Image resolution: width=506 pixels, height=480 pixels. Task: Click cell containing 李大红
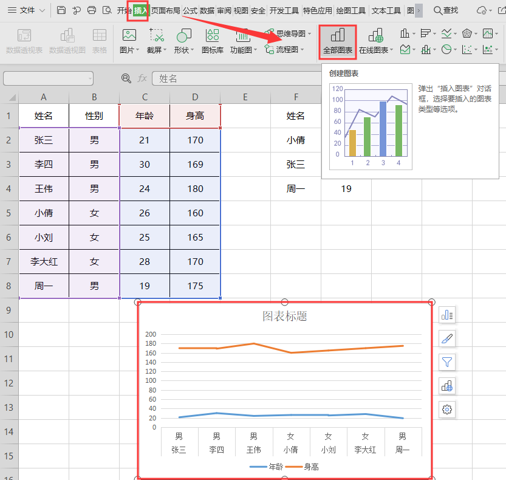tap(44, 261)
